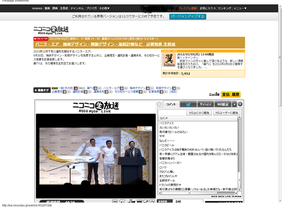Select the comment バニラハンバーガー
The height and width of the screenshot is (207, 282).
[x=170, y=163]
